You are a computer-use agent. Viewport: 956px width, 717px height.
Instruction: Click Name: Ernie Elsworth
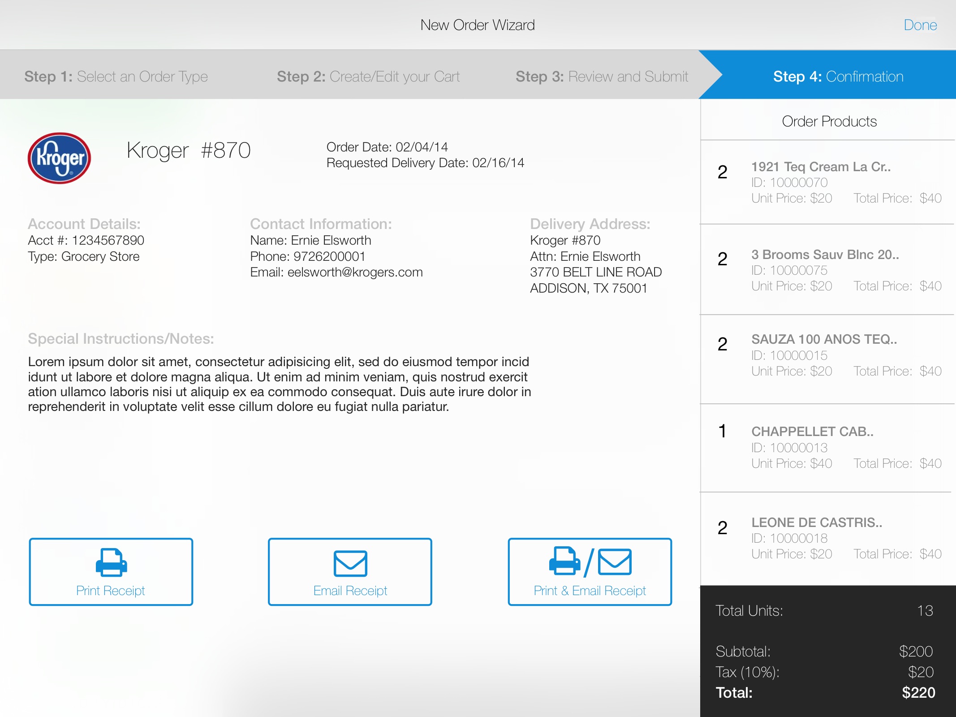(310, 240)
